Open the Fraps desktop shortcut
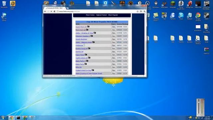This screenshot has width=213, height=120. click(x=164, y=16)
